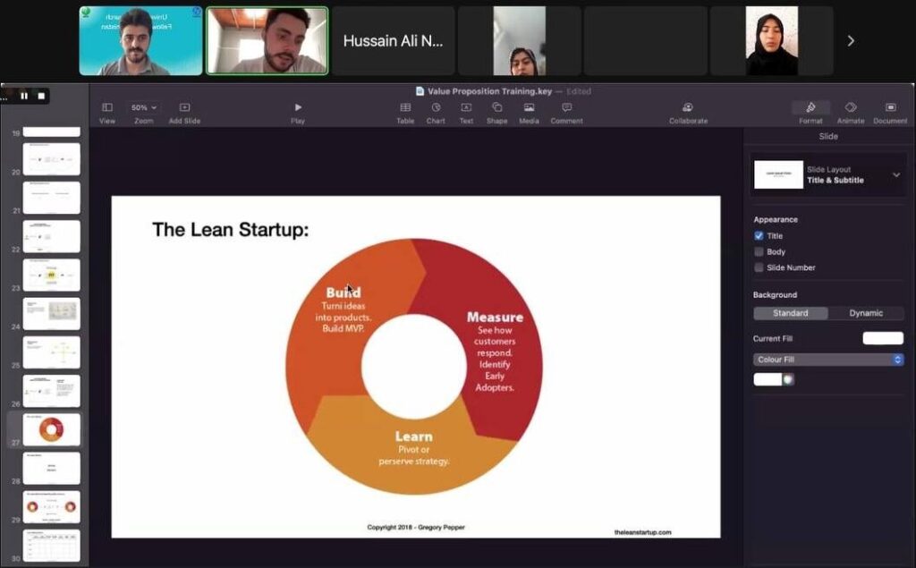Click the Current Fill preview swatch

883,338
